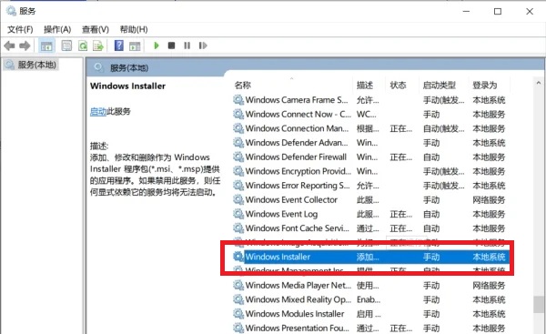Open the Properties toolbar icon

(x=66, y=46)
